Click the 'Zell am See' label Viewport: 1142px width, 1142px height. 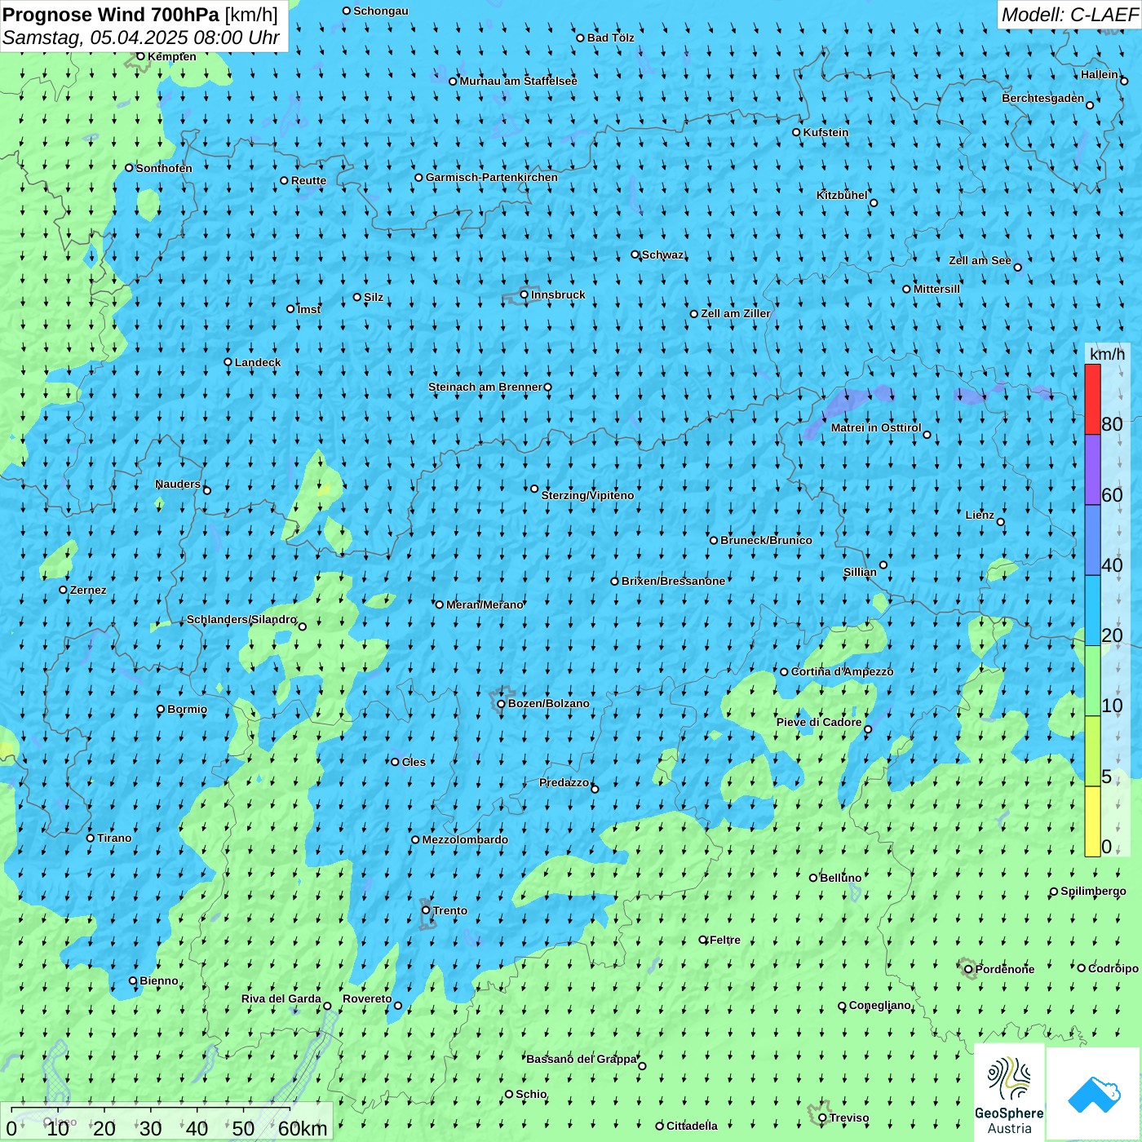tap(980, 260)
